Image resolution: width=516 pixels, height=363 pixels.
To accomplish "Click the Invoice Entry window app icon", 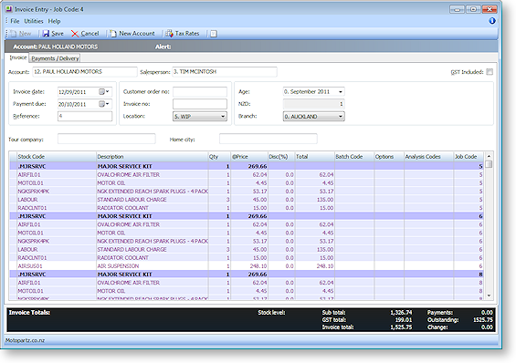I will click(x=9, y=9).
